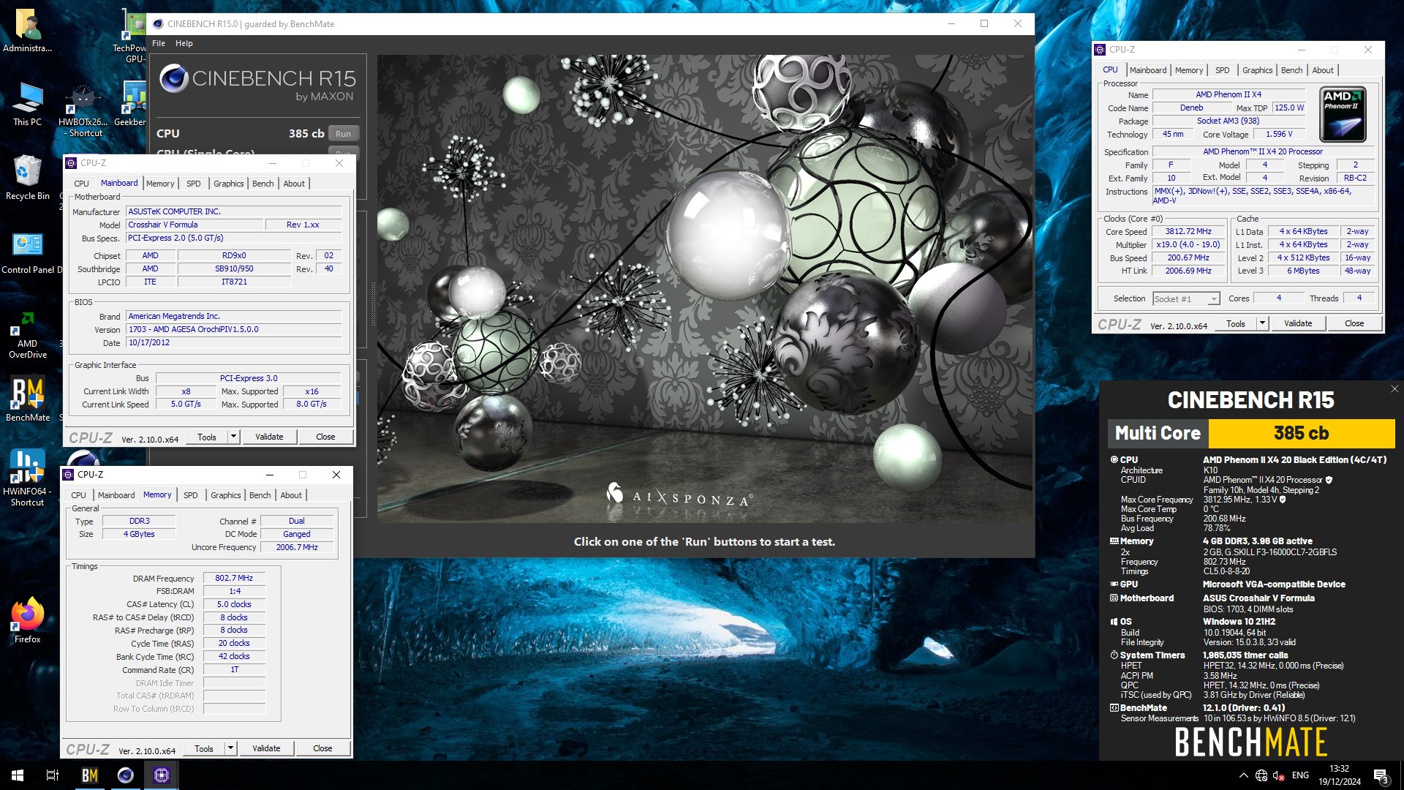1404x790 pixels.
Task: Open This PC desktop icon
Action: pos(28,105)
